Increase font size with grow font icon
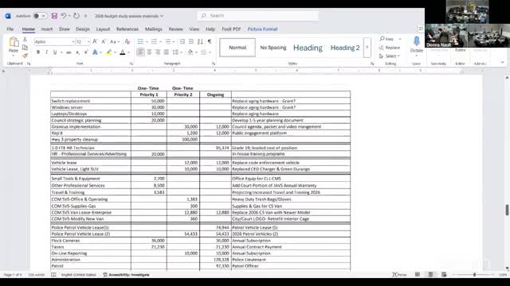Viewport: 510px width, 286px height. coord(95,41)
